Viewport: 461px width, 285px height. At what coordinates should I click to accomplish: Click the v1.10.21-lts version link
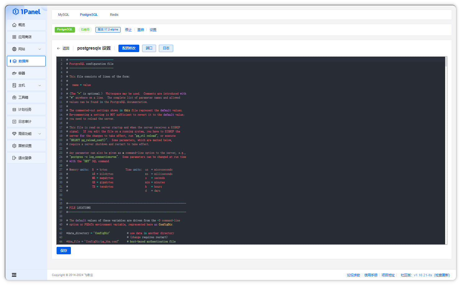(423, 275)
